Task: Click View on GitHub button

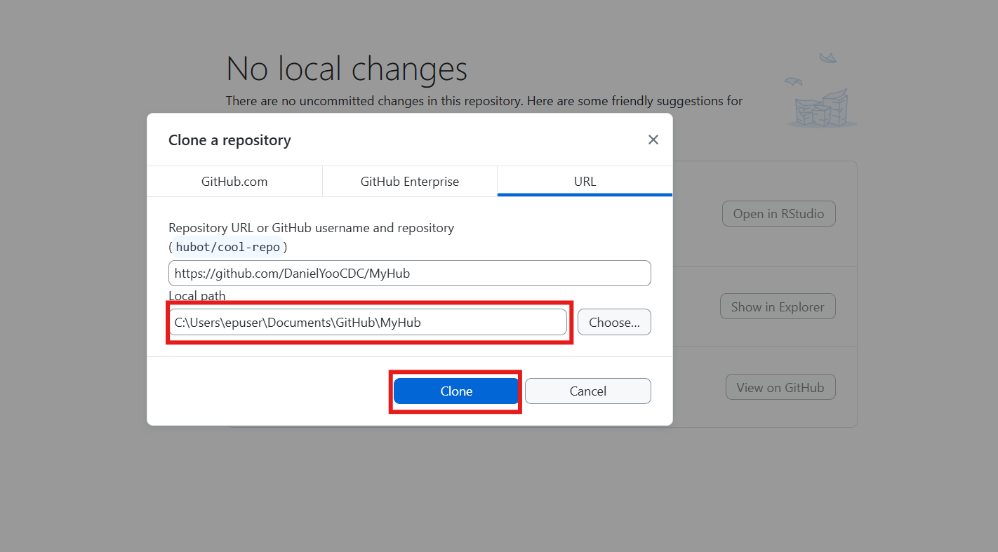Action: (780, 387)
